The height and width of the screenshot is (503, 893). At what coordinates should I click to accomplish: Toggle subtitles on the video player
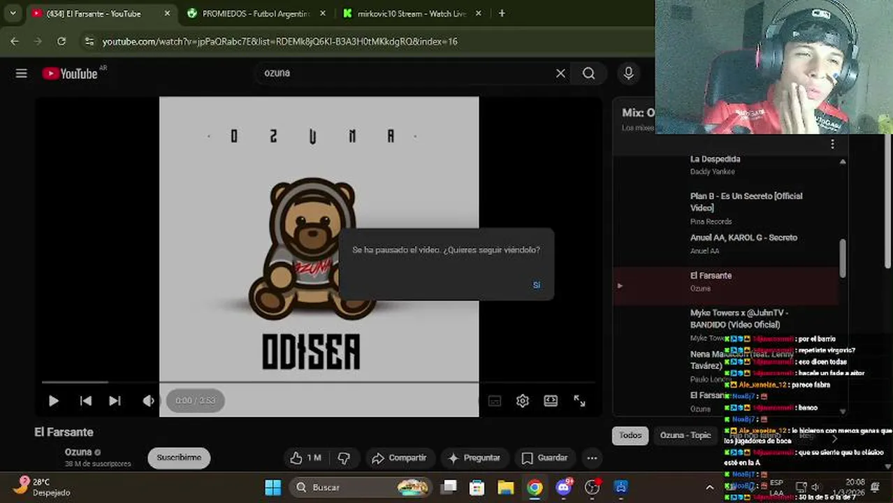(x=495, y=401)
